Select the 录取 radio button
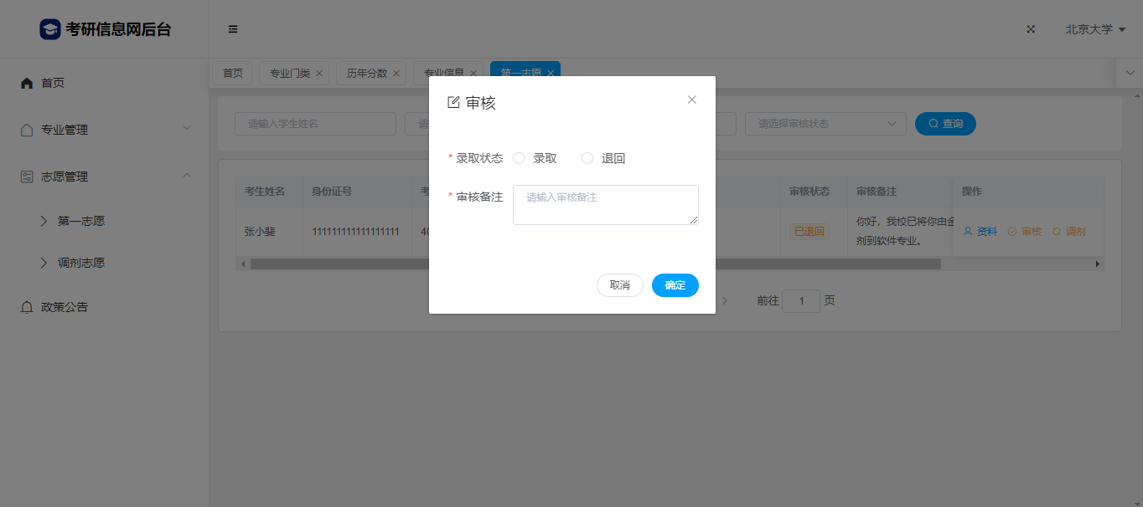Screen dimensions: 1143x507 pos(519,158)
